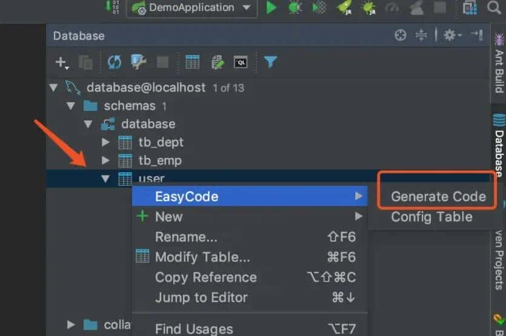Click collapse all icon in Database header
The width and height of the screenshot is (506, 336).
(x=421, y=35)
